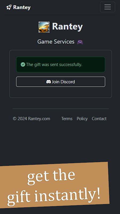Open the Policy footer link
The image size is (120, 214).
point(82,119)
